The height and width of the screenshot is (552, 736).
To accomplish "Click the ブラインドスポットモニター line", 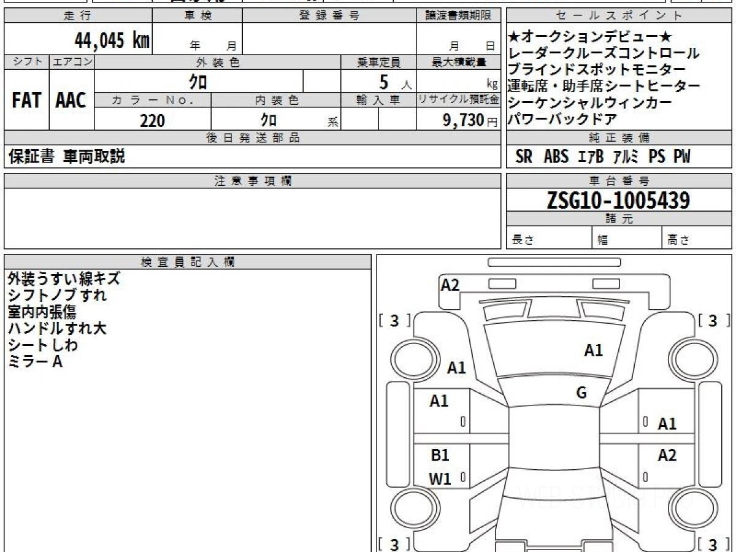I will [597, 70].
